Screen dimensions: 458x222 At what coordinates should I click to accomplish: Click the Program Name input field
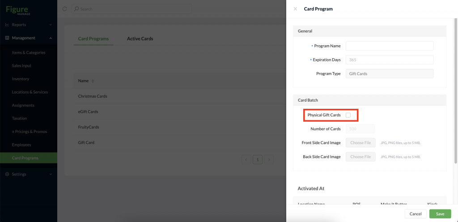[x=390, y=46]
